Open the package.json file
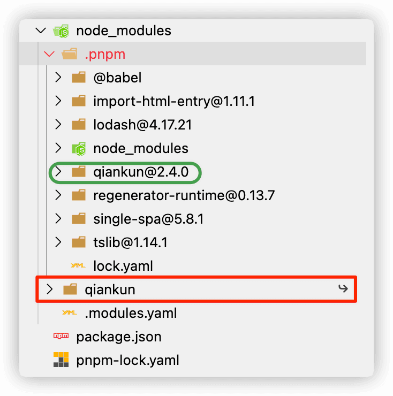393x396 pixels. click(119, 337)
